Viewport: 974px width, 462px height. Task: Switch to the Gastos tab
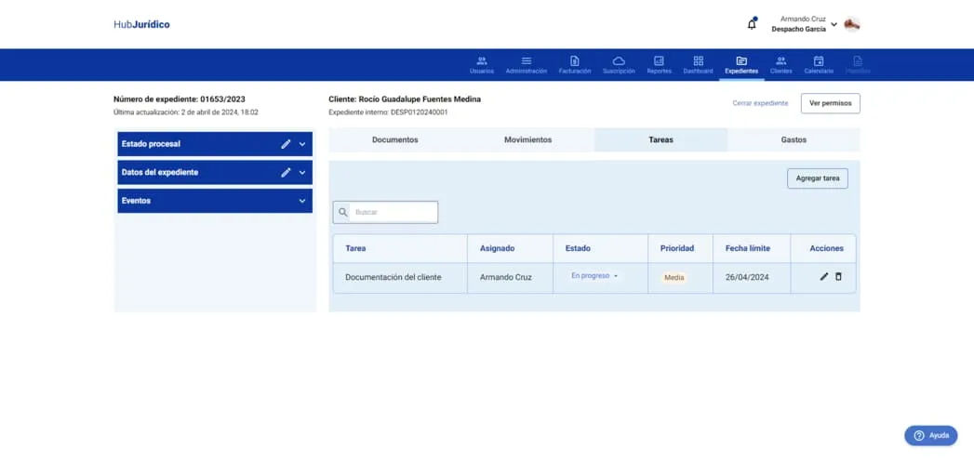click(794, 139)
